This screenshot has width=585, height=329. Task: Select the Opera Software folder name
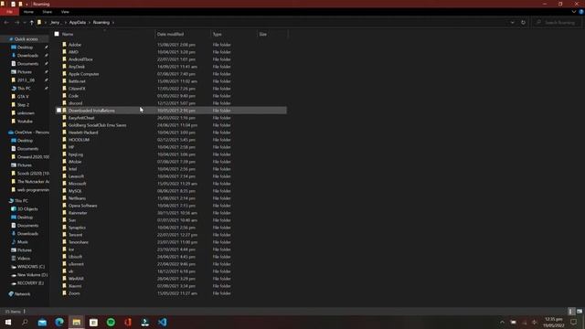point(82,206)
